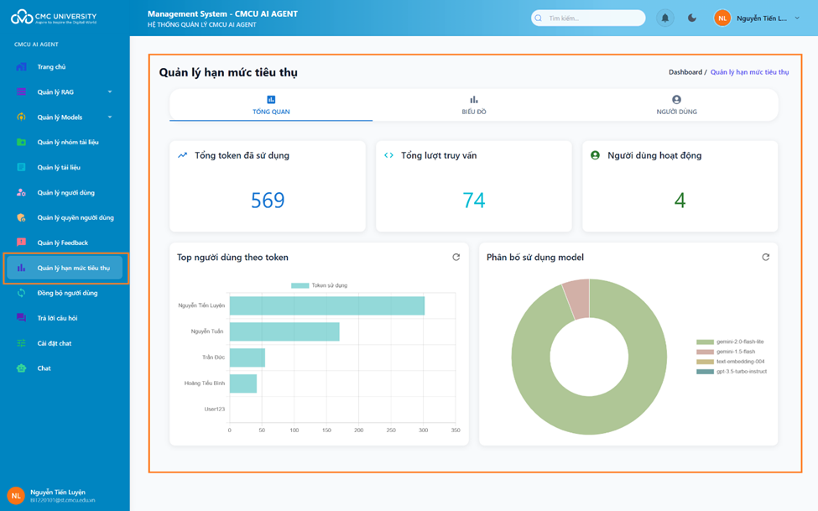Toggle the gemini-2.0-flash-lite legend entry
This screenshot has height=511, width=818.
coord(731,342)
